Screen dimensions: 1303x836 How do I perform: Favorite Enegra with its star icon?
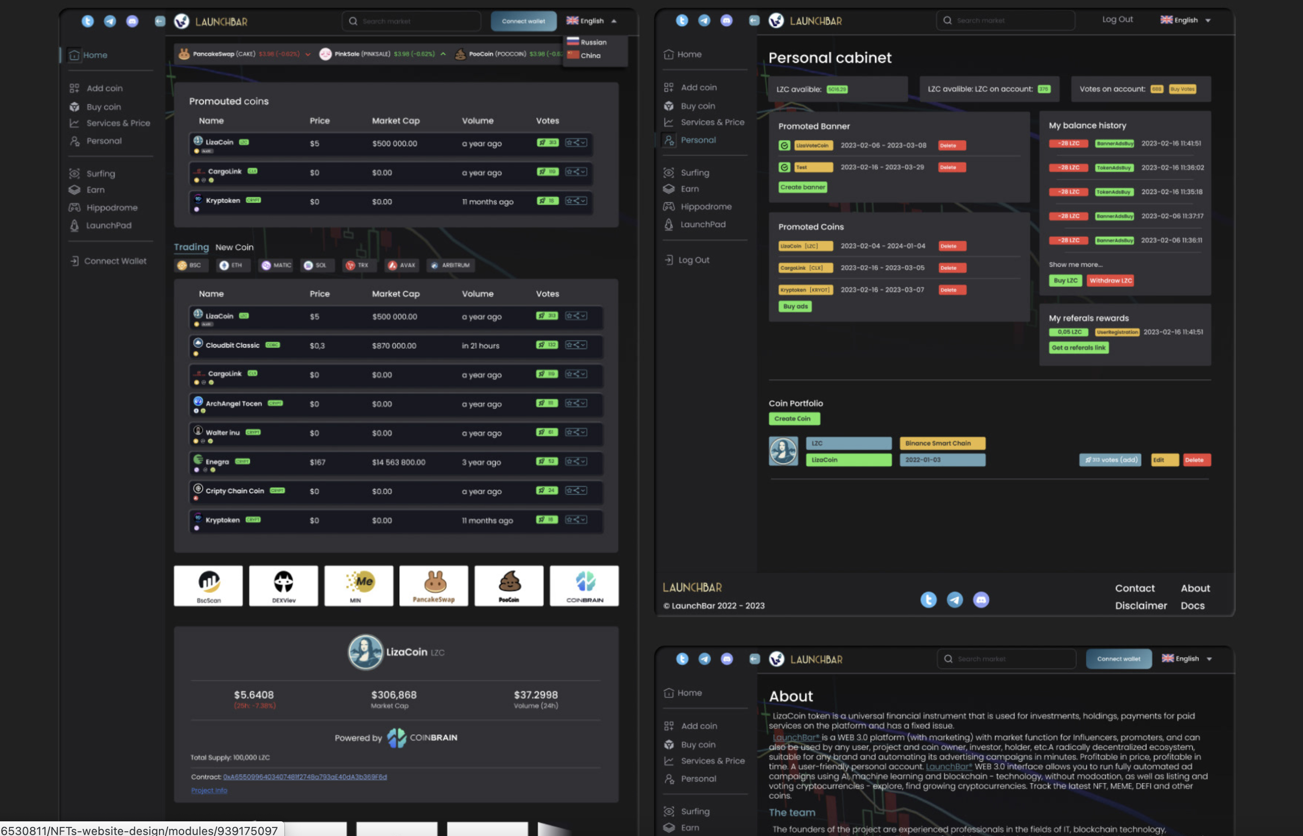point(569,462)
